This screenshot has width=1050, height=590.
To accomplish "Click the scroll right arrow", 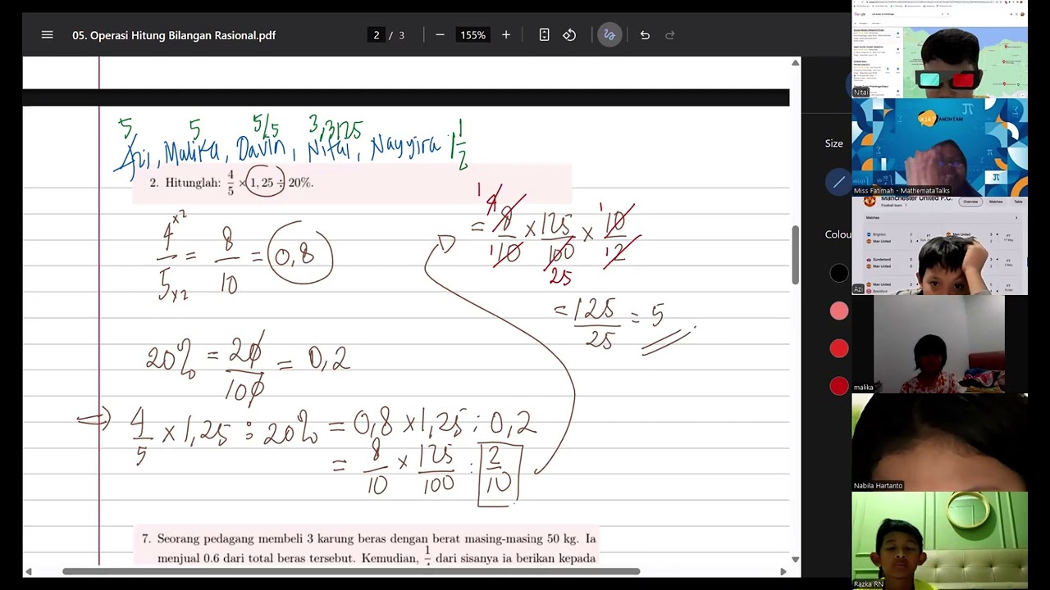I will [783, 571].
